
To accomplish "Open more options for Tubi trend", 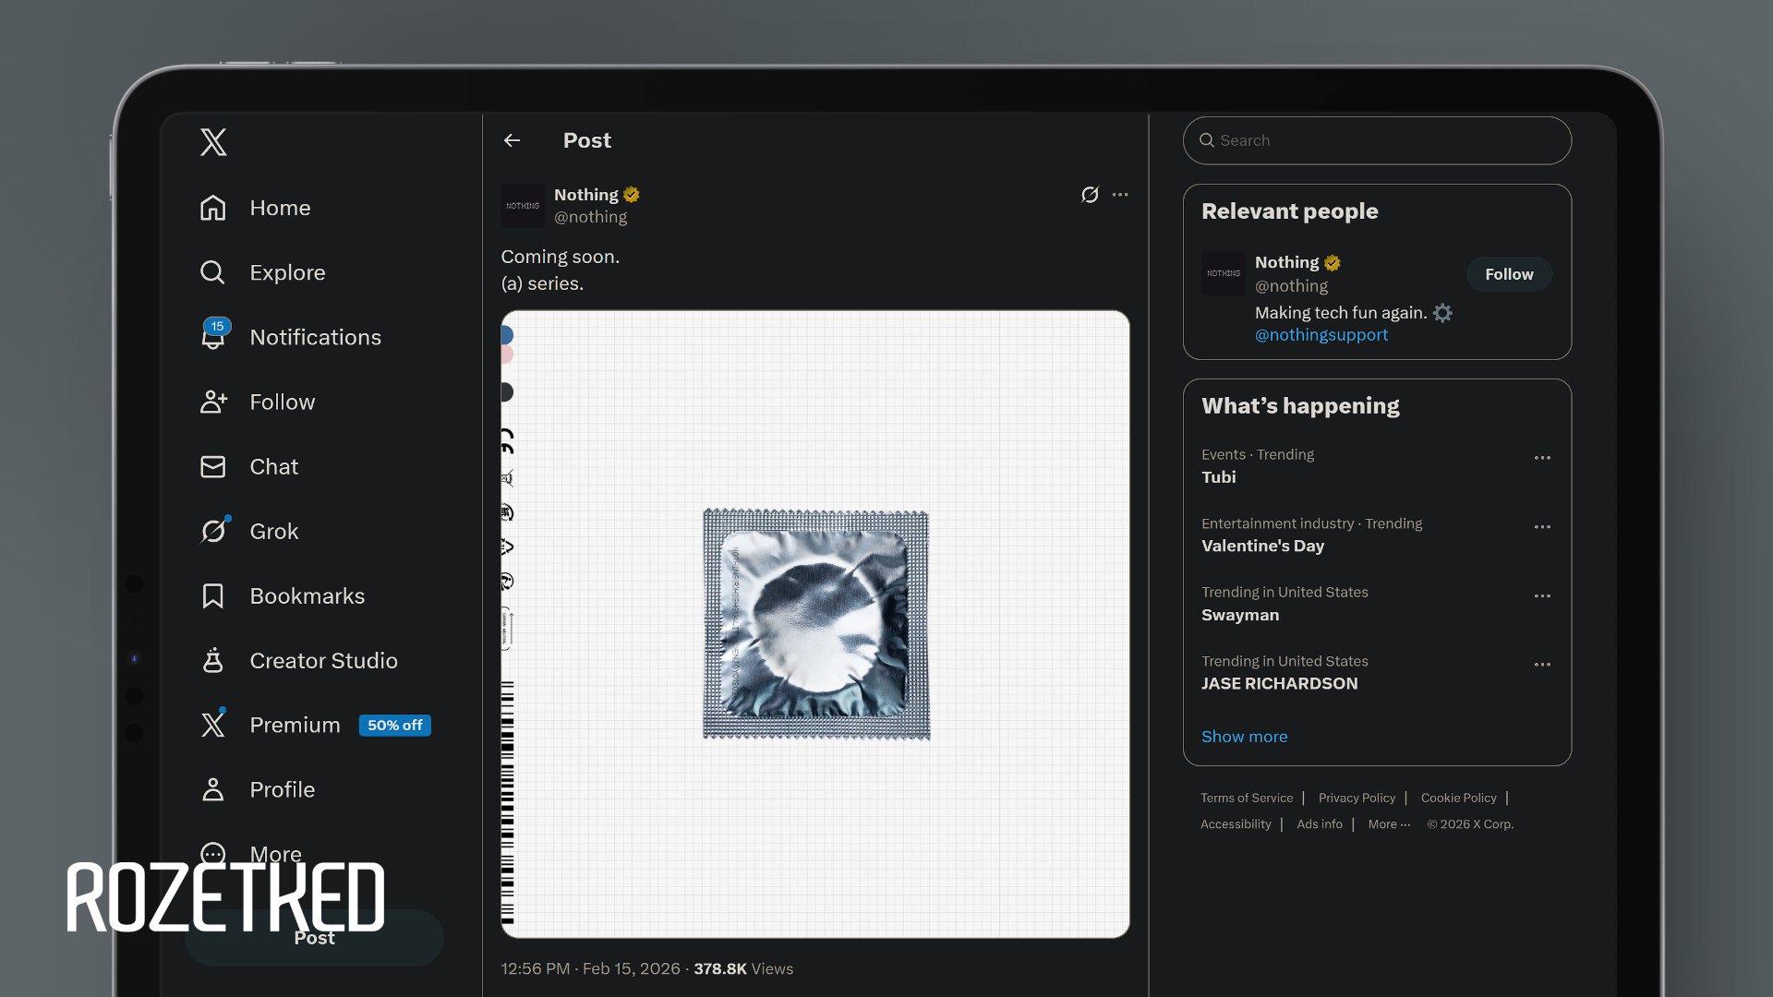I will tap(1541, 458).
